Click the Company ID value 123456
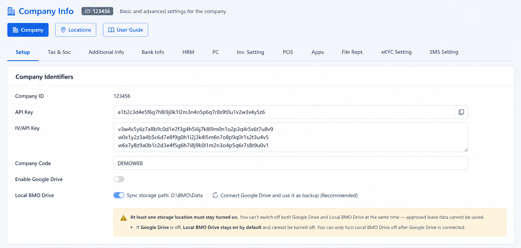Viewport: 521px width, 248px height. pyautogui.click(x=122, y=96)
